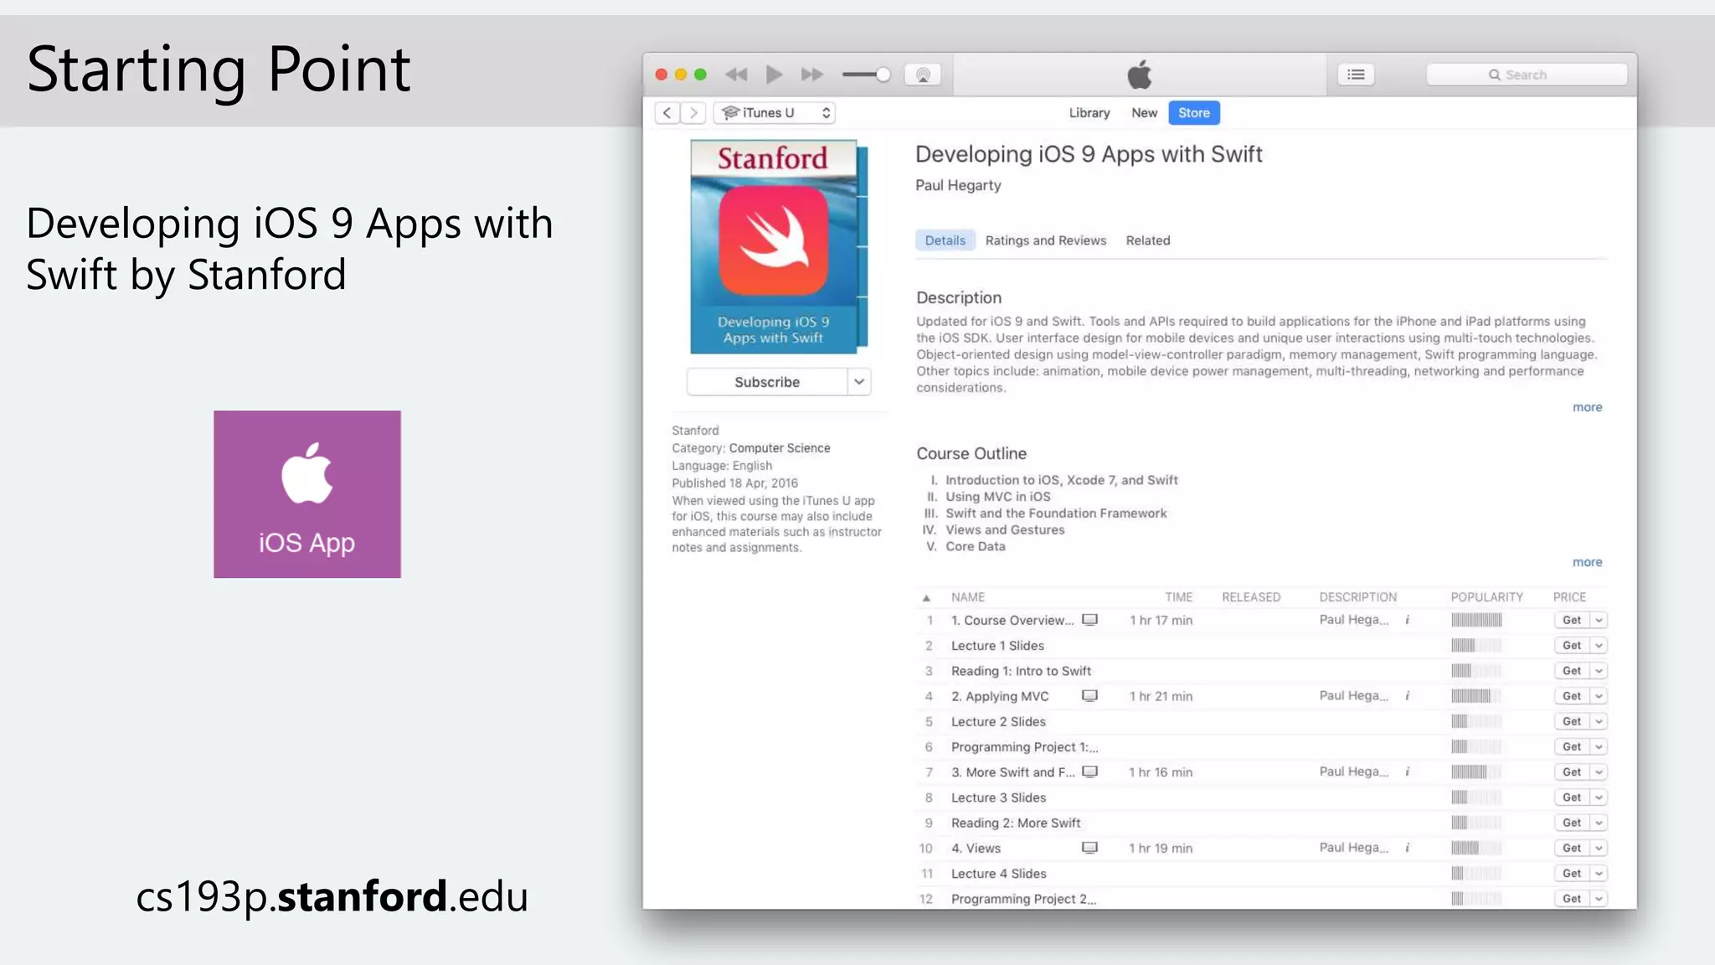Open Get dropdown for 4. Views

tap(1599, 848)
